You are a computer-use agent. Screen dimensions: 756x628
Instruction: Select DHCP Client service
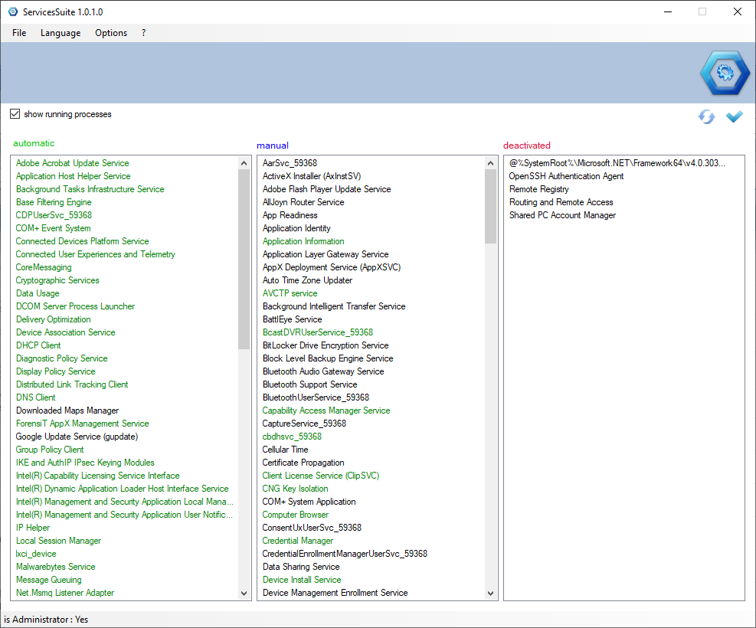[38, 345]
